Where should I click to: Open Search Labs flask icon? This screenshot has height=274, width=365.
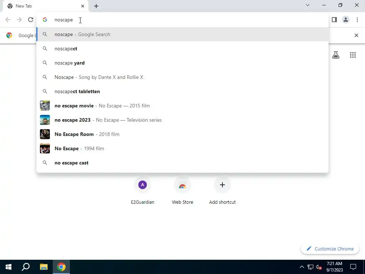(336, 55)
